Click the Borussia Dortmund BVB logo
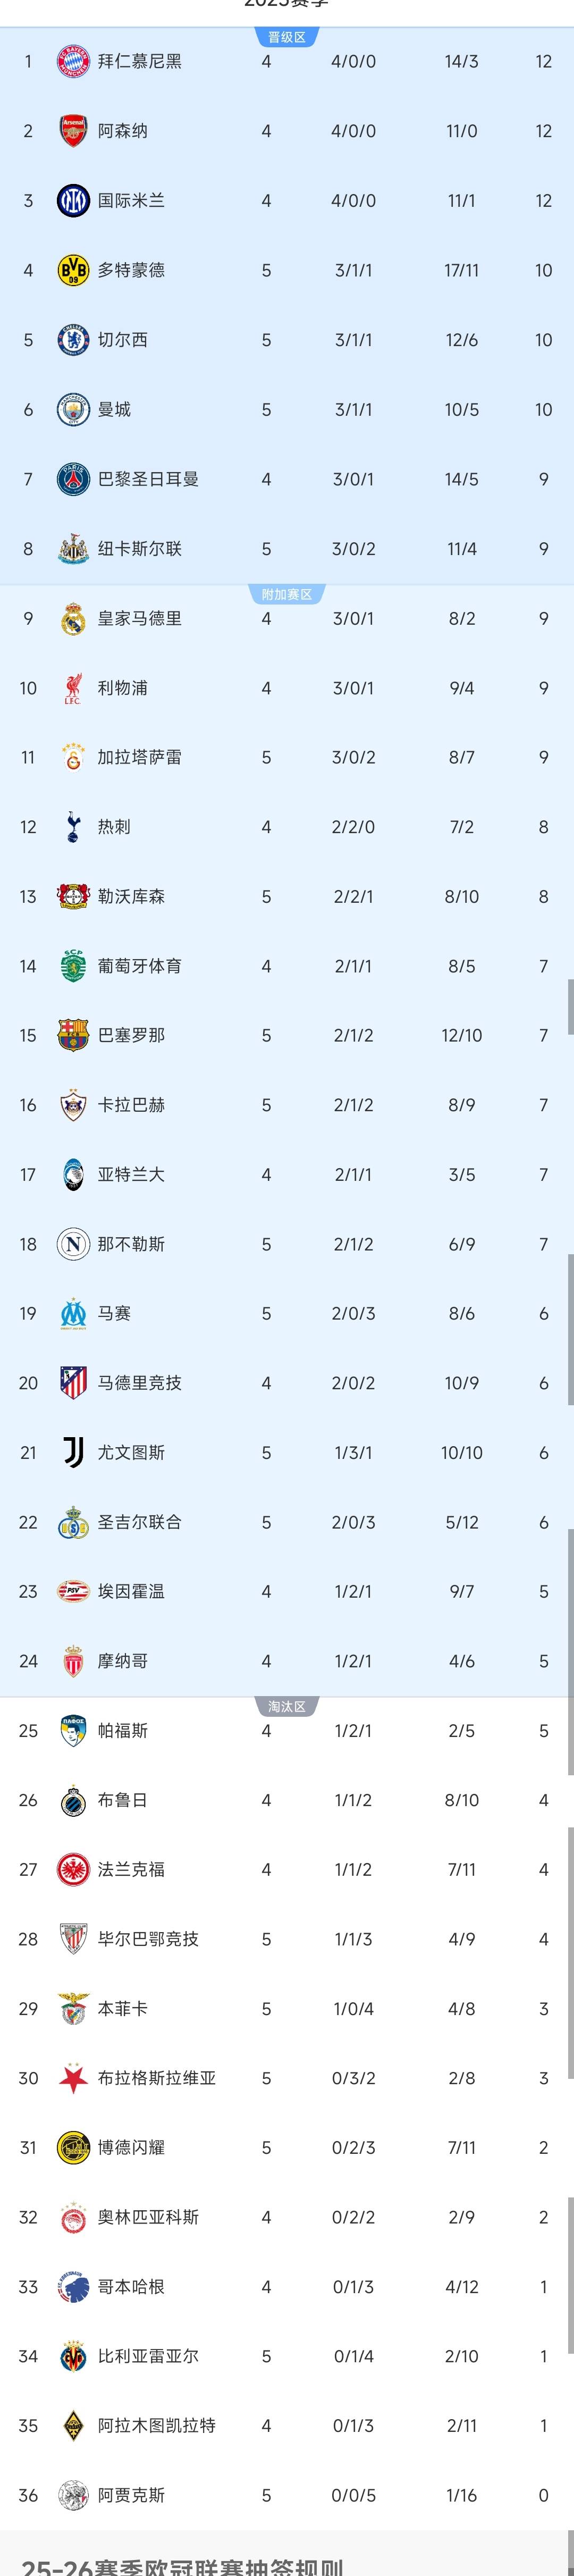Viewport: 574px width, 2576px height. (73, 270)
